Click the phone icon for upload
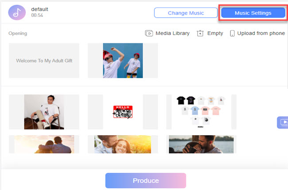Screen dimensions: 288x190 coord(232,33)
